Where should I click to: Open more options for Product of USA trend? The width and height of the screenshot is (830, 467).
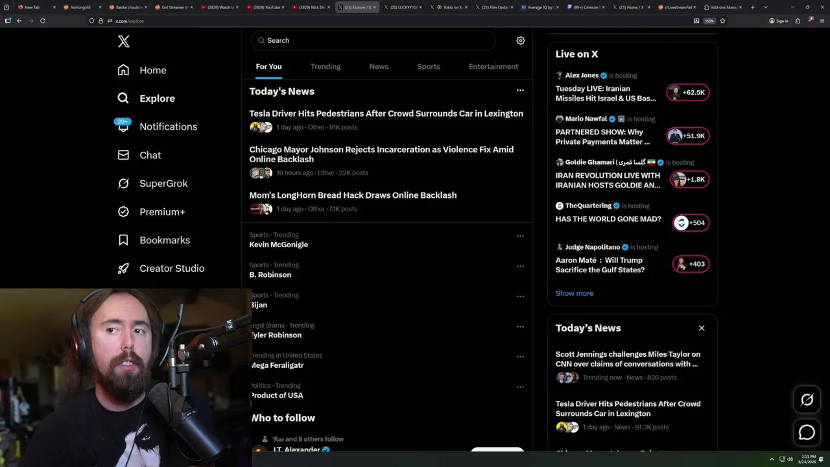520,387
